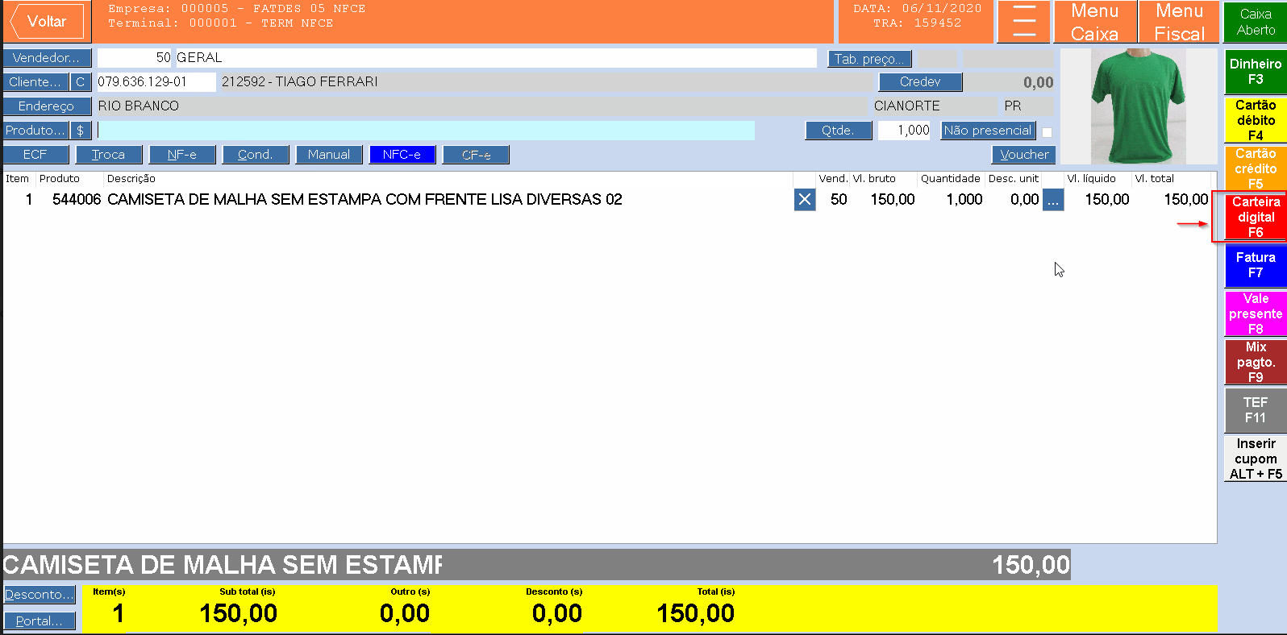Click the Desc. unit column header
Screen dimensions: 1287x635
[1014, 179]
